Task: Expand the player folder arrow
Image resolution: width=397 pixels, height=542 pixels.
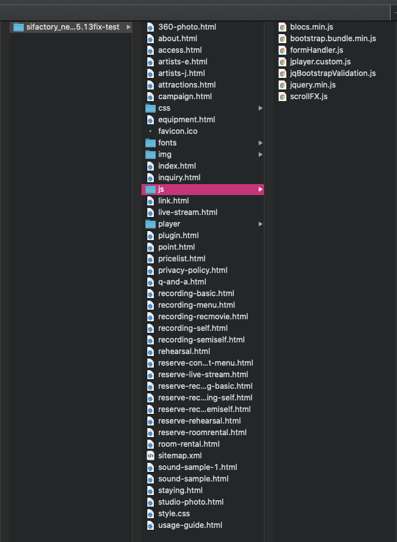Action: coord(261,224)
